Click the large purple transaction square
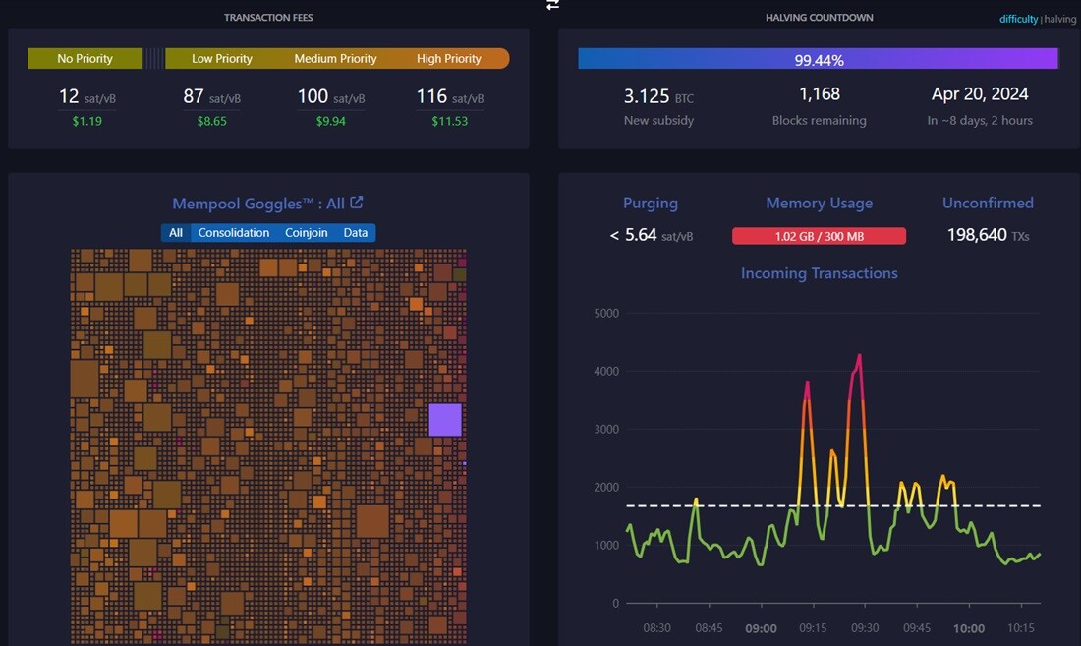Image resolution: width=1081 pixels, height=646 pixels. point(445,420)
